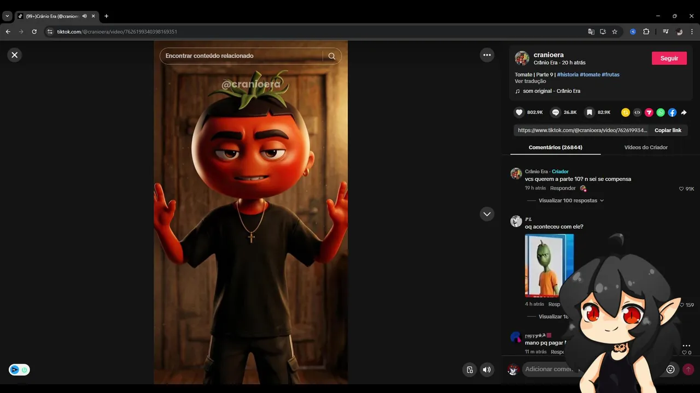
Task: Bookmark this page with the star icon
Action: pos(615,32)
